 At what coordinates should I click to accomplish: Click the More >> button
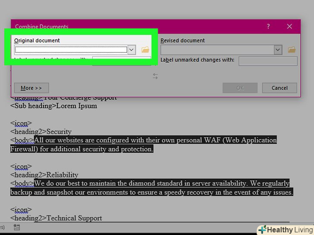31,88
